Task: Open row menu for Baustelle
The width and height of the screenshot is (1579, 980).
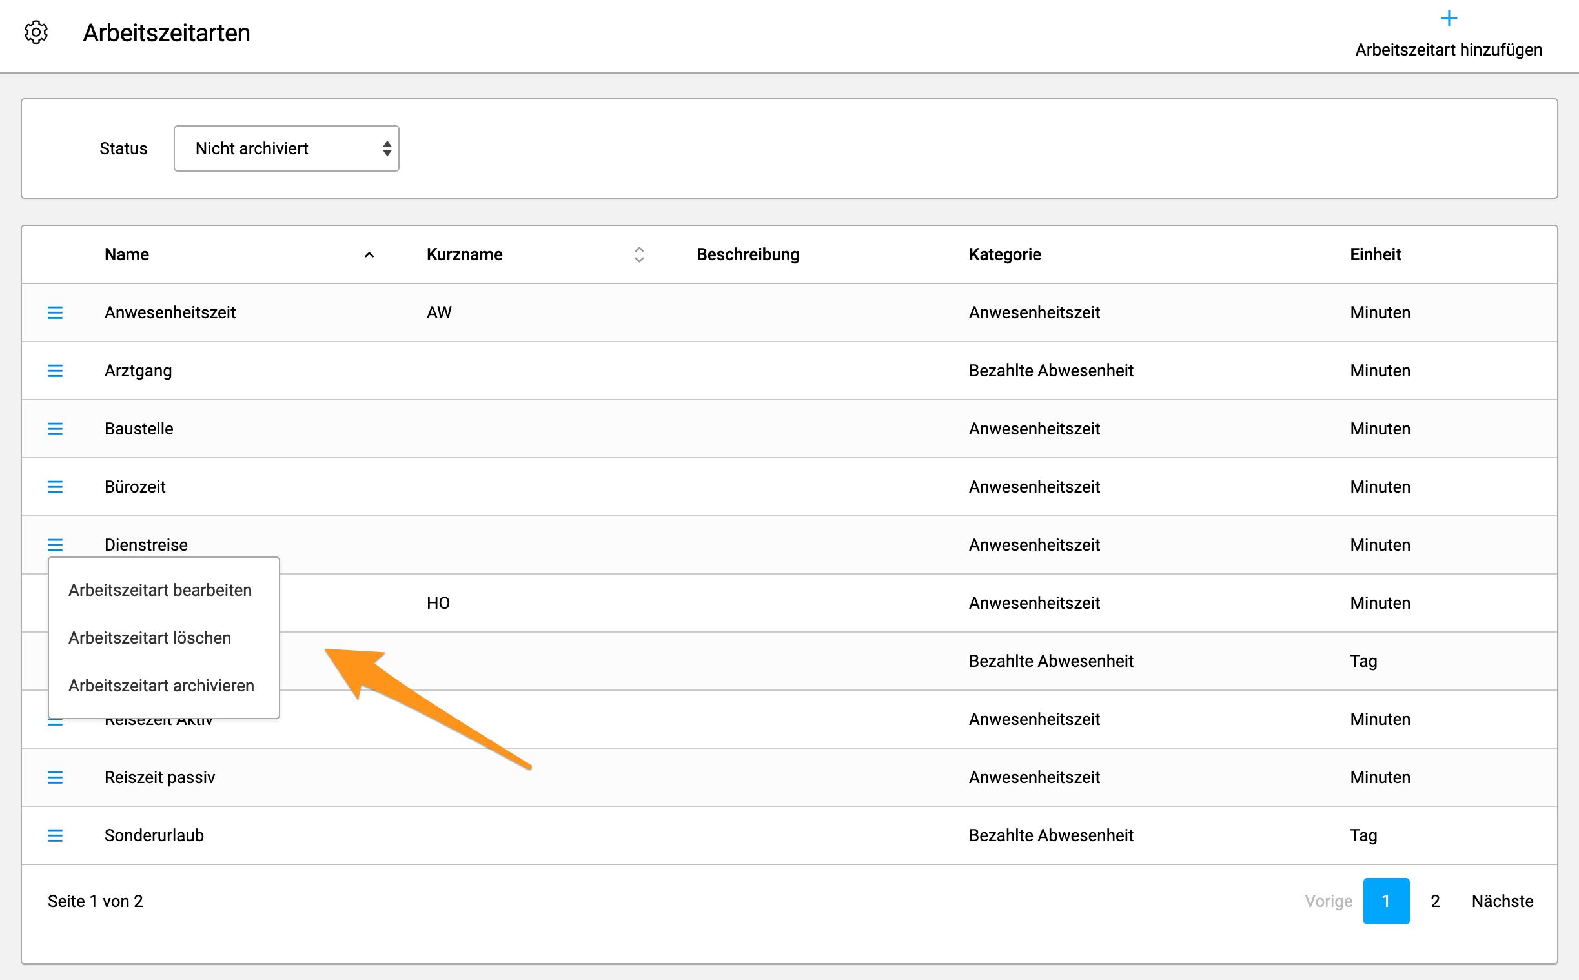Action: point(55,429)
